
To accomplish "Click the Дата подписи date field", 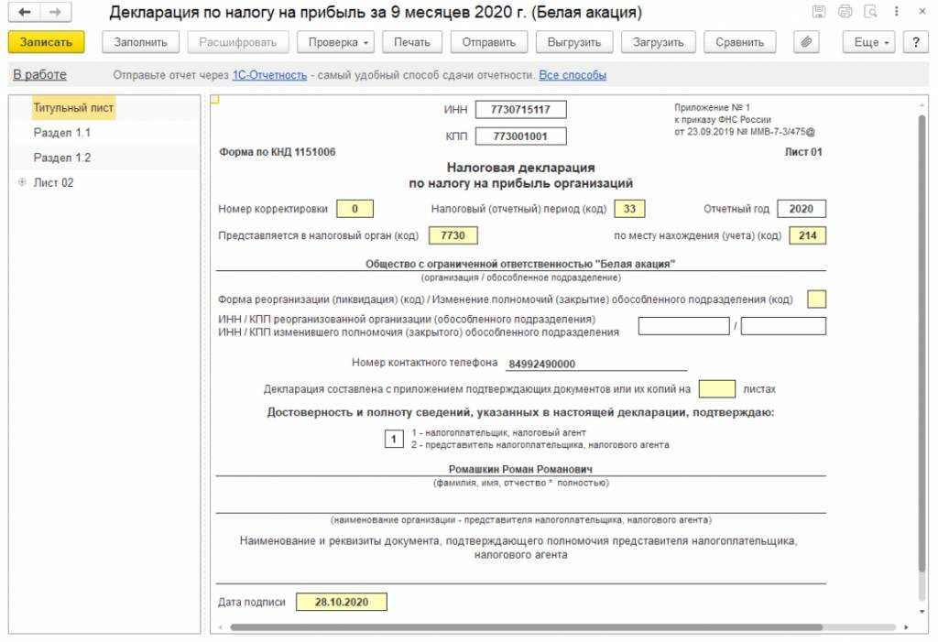I will click(341, 602).
